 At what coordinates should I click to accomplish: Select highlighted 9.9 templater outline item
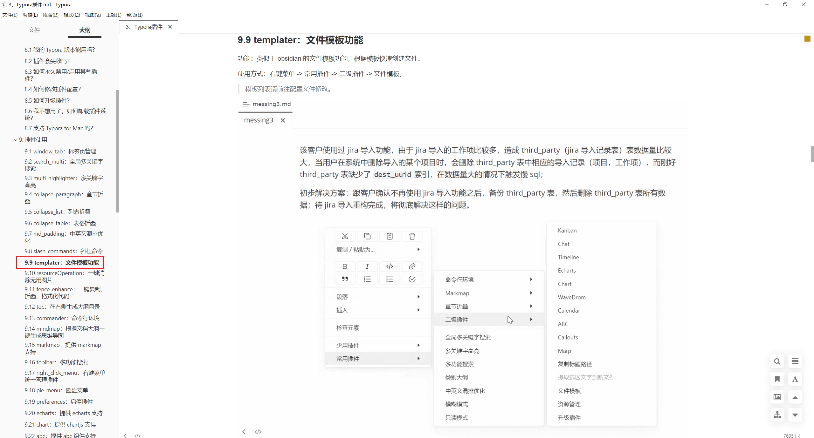click(62, 263)
